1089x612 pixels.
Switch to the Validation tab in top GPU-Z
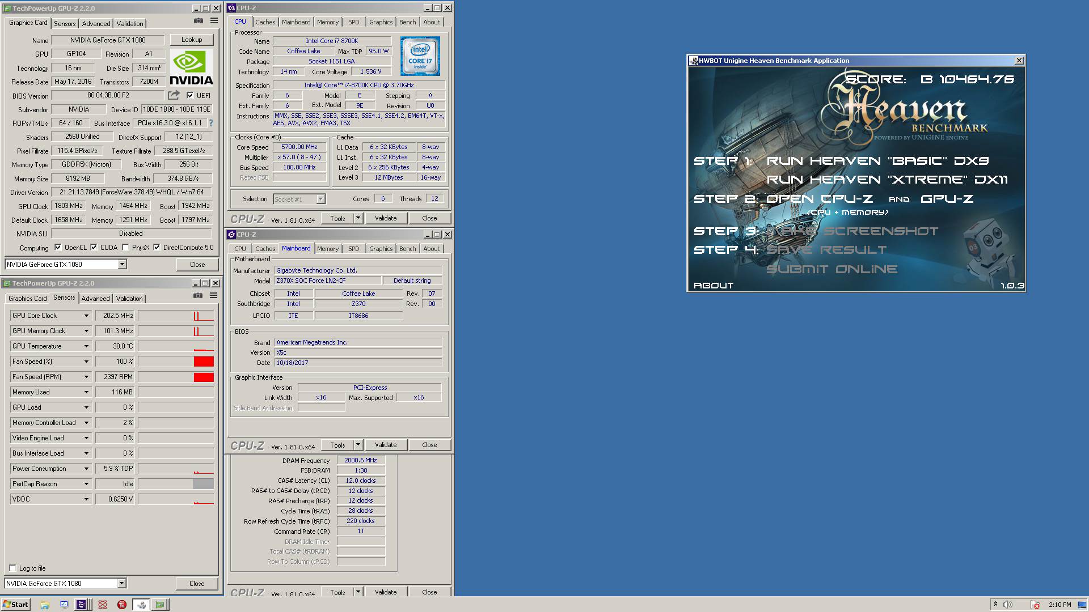pos(130,24)
